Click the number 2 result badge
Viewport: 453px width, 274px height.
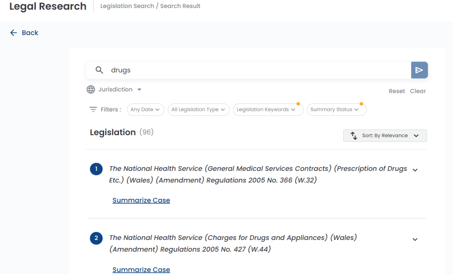pos(96,238)
